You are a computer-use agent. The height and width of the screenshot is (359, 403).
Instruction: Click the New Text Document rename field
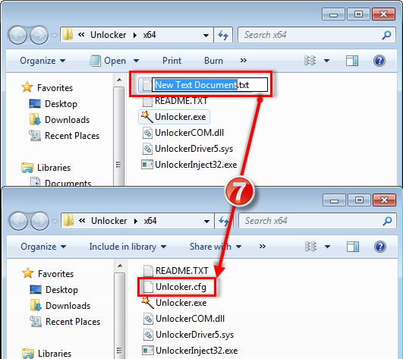(x=209, y=85)
